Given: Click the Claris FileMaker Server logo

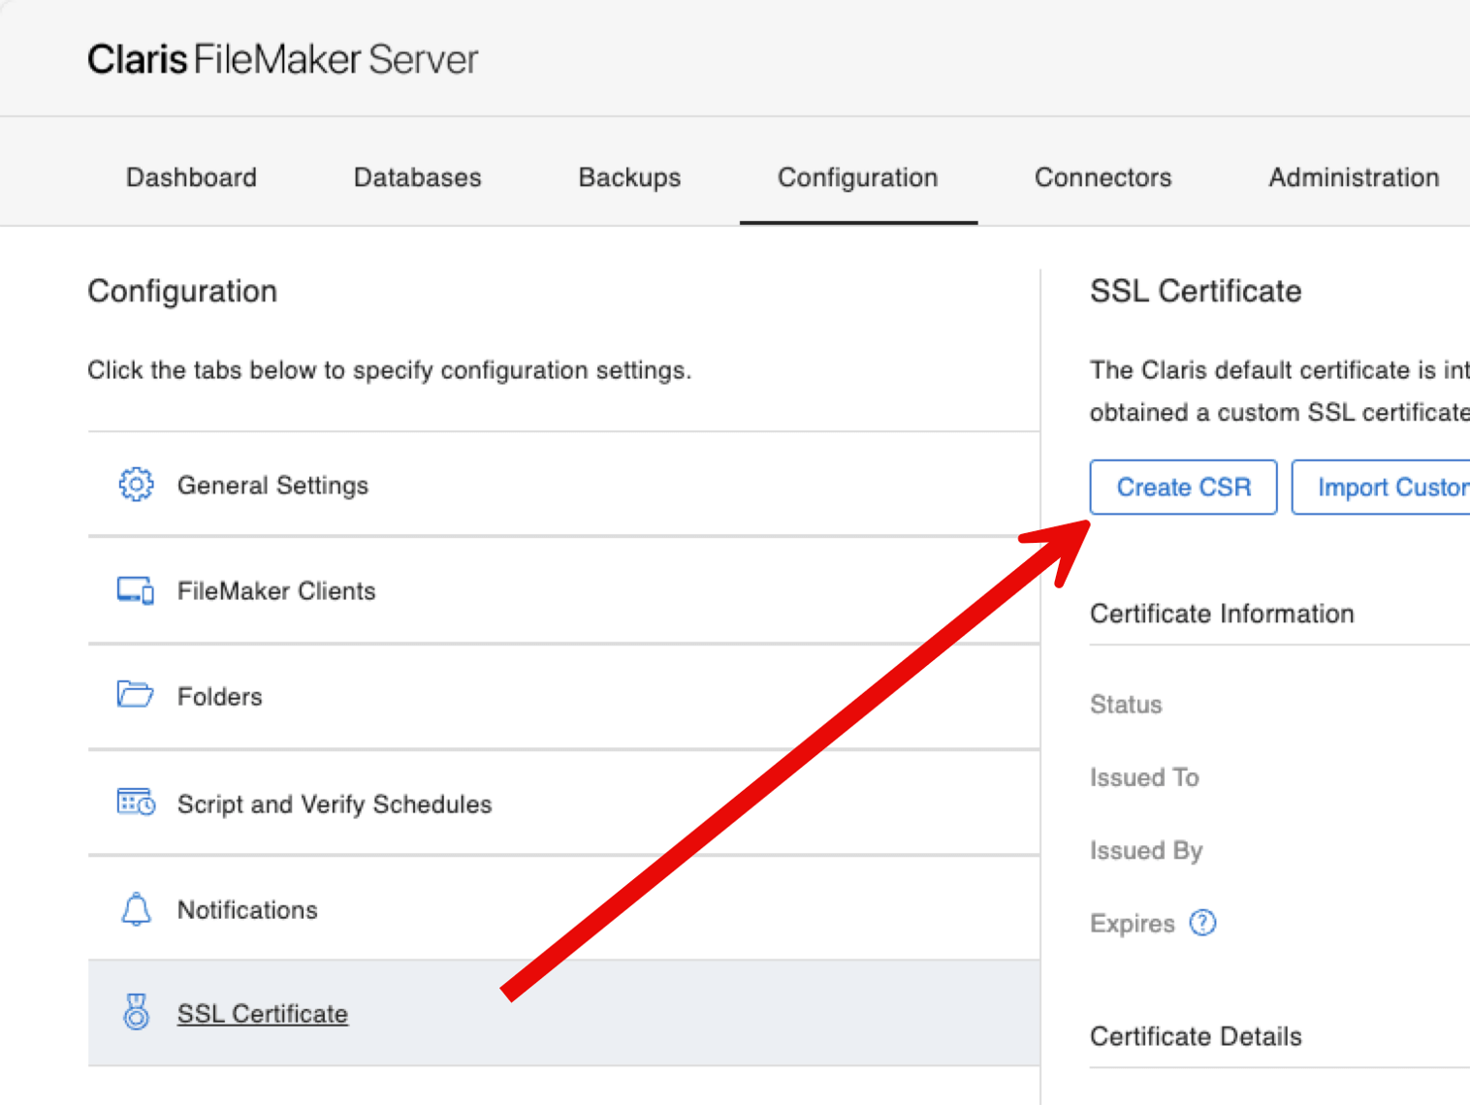Looking at the screenshot, I should pos(282,59).
